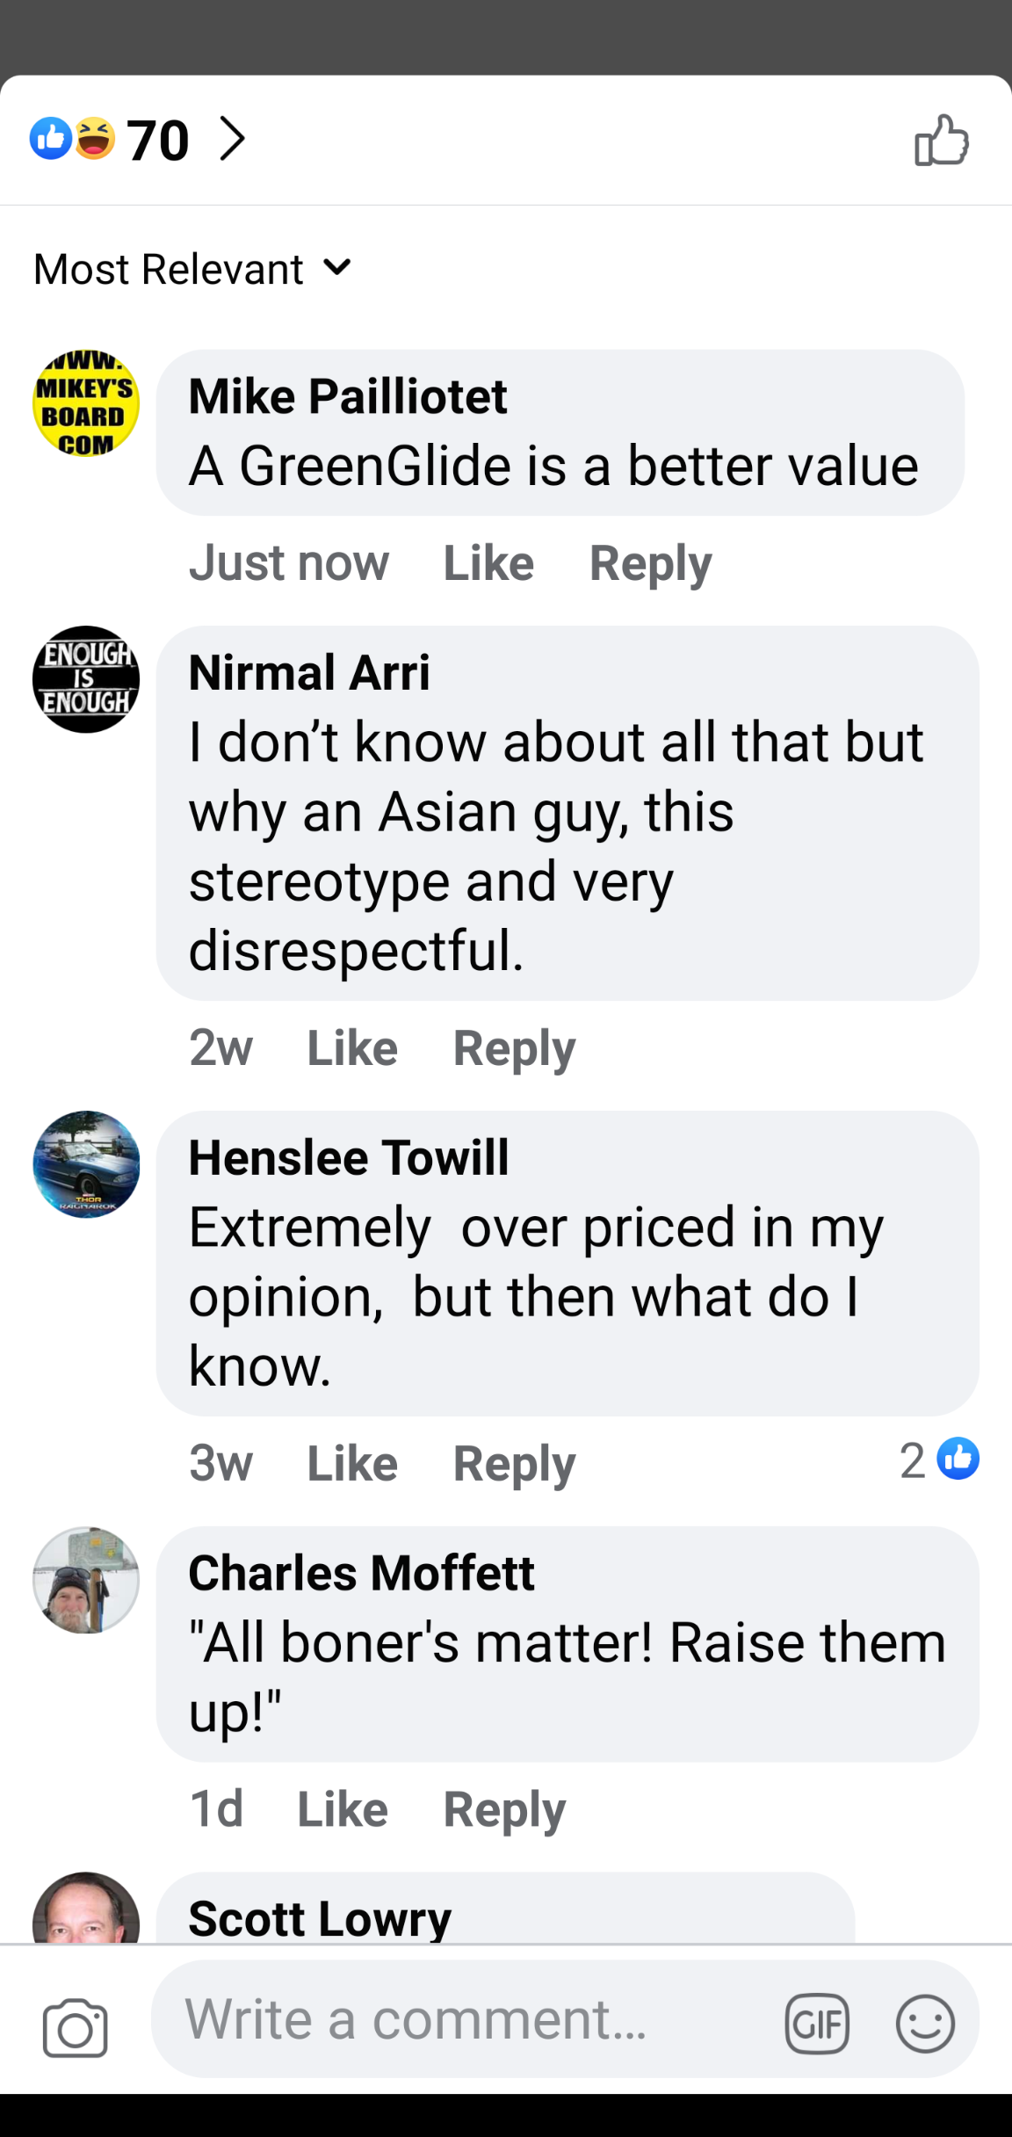This screenshot has width=1012, height=2137.
Task: View the 2 likes on Henslee's comment
Action: 939,1460
